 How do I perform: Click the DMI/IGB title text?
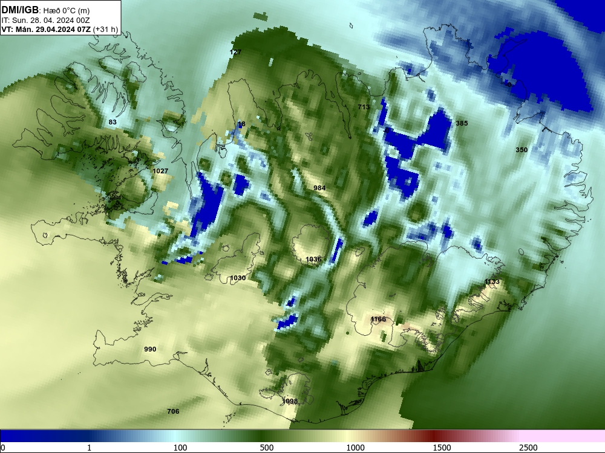coord(20,10)
